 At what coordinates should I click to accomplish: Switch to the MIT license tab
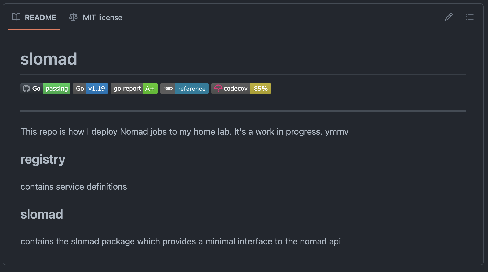click(x=102, y=17)
